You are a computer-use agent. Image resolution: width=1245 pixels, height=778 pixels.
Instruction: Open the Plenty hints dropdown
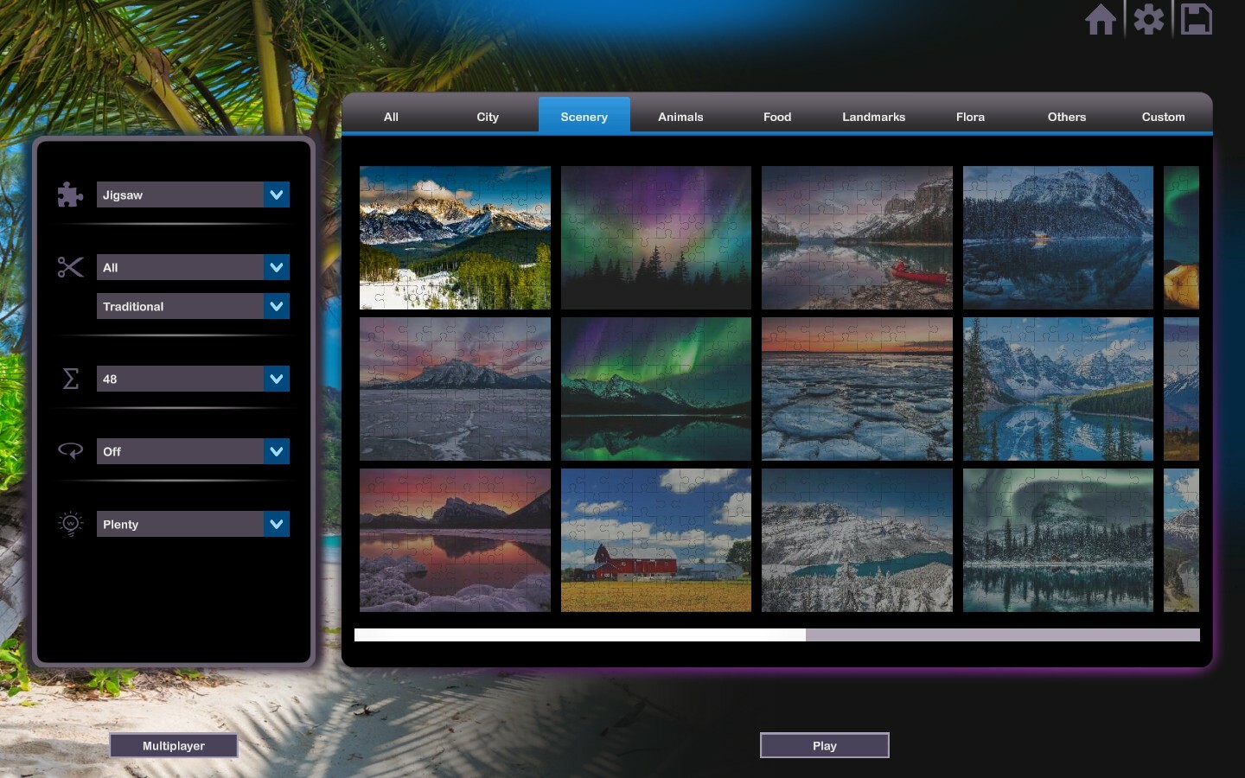pyautogui.click(x=193, y=524)
